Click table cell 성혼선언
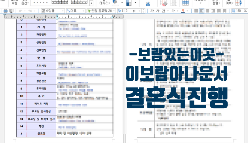Screen dimensions: 248x143 coord(41,81)
